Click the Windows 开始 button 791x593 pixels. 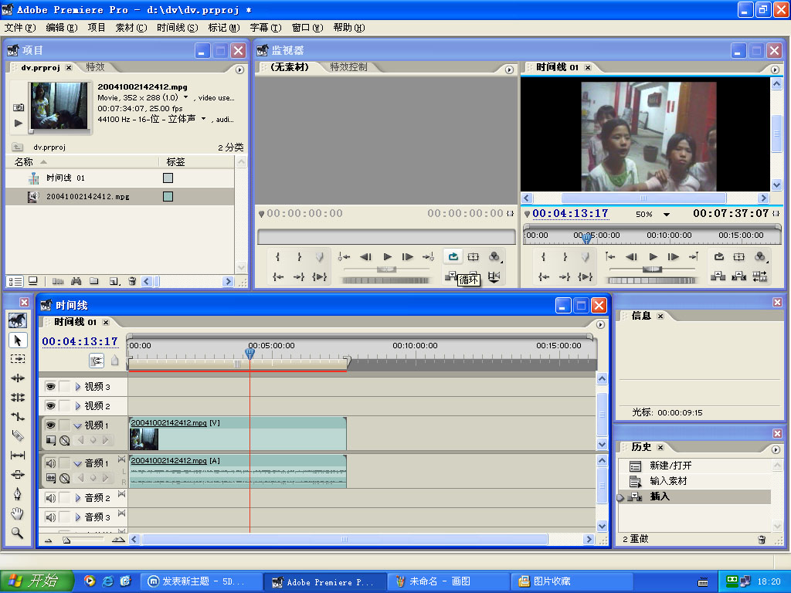(x=36, y=581)
